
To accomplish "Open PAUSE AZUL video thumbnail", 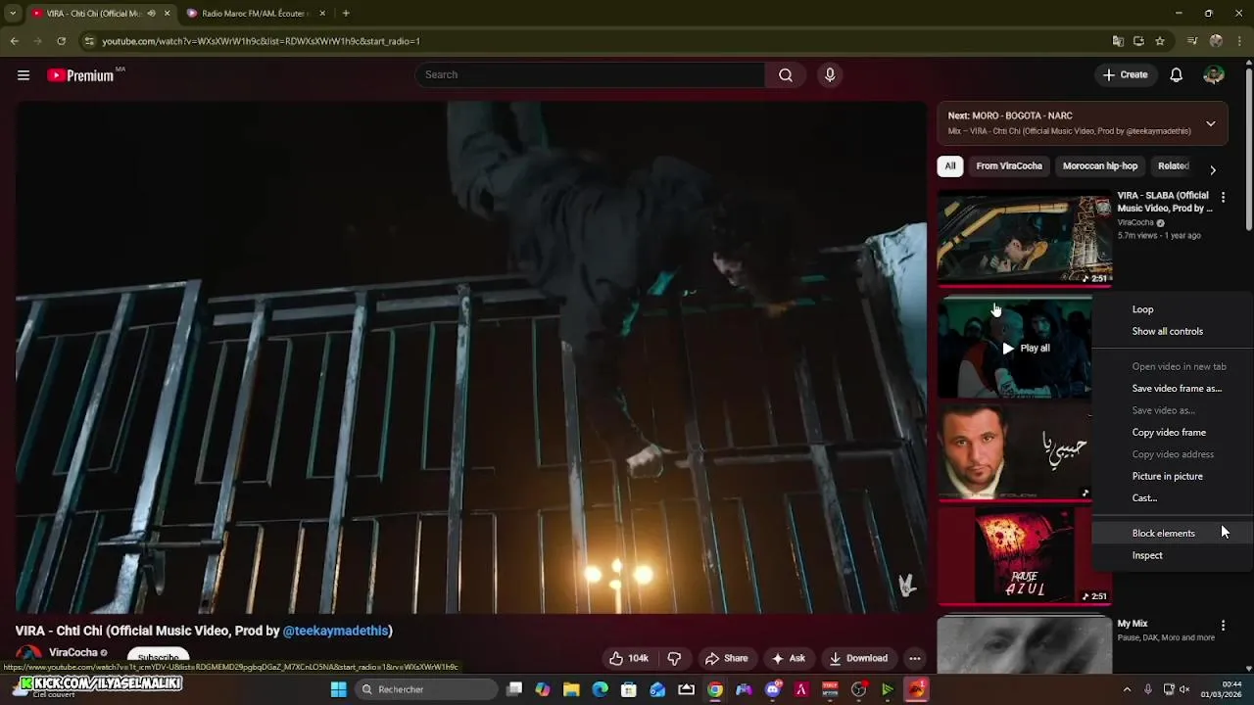I will pos(1025,554).
